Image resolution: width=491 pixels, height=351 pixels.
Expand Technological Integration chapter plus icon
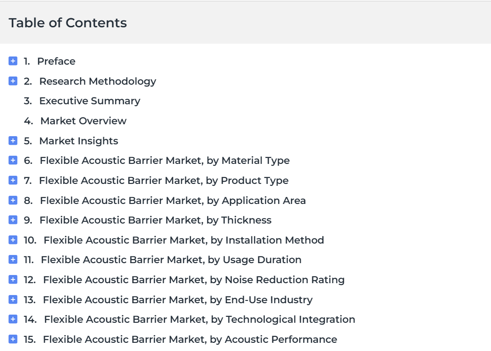coord(13,319)
